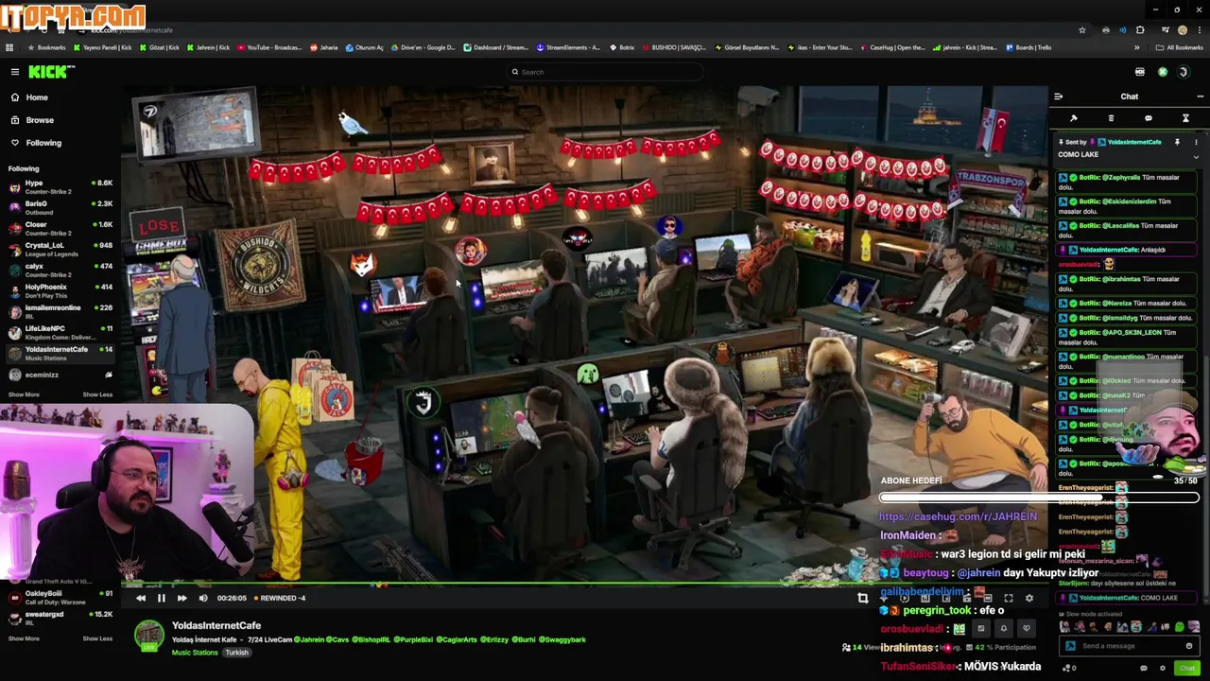The image size is (1210, 681).
Task: Select offline channel eceminizz
Action: tap(59, 375)
